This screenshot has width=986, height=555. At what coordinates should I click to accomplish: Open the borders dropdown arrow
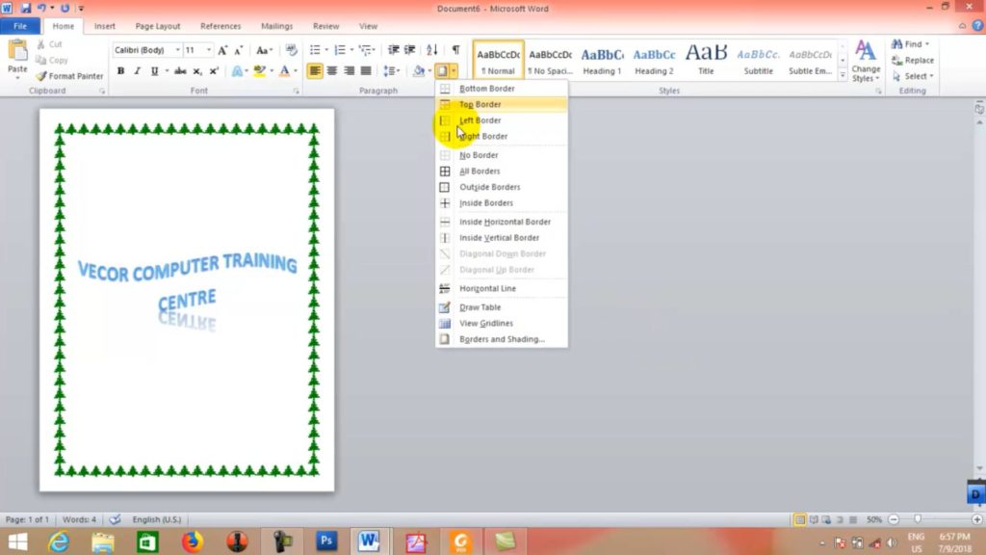(454, 71)
